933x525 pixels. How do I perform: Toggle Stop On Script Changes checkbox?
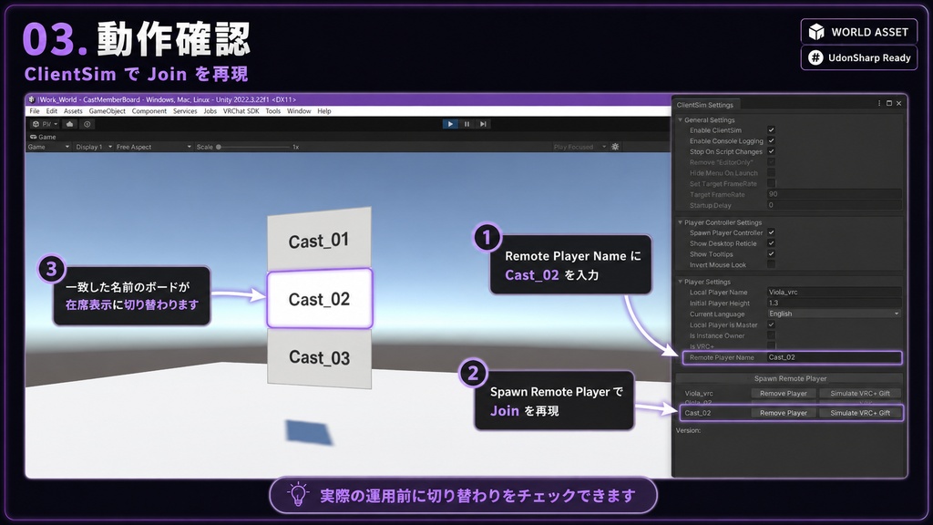click(771, 152)
